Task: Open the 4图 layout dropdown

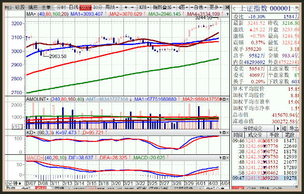Action: pos(183,7)
